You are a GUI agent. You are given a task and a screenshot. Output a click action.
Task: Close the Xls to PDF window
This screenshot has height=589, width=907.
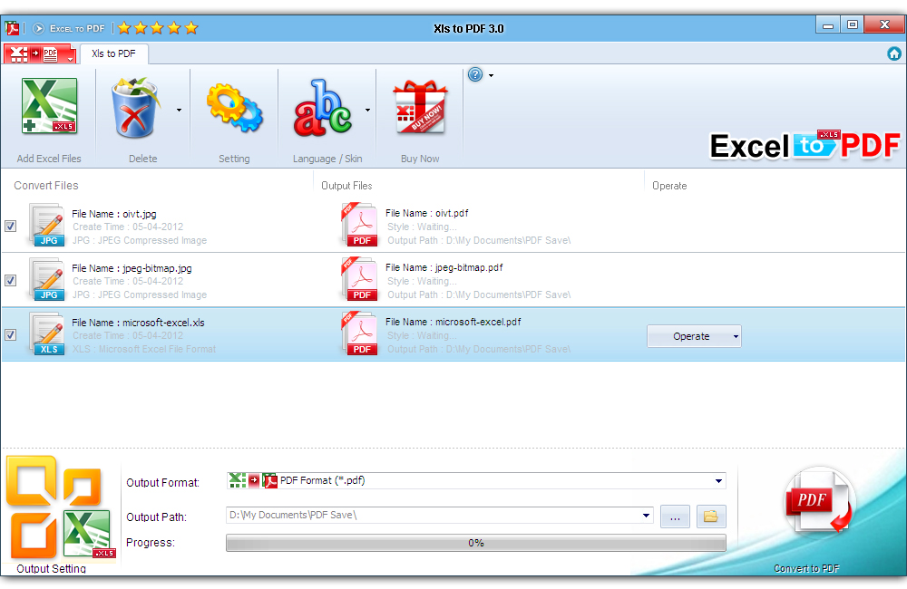884,24
